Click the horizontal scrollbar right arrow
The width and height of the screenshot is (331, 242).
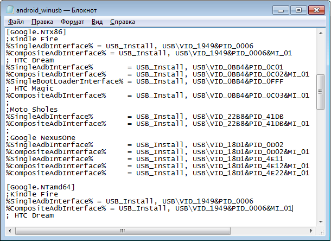(311, 231)
